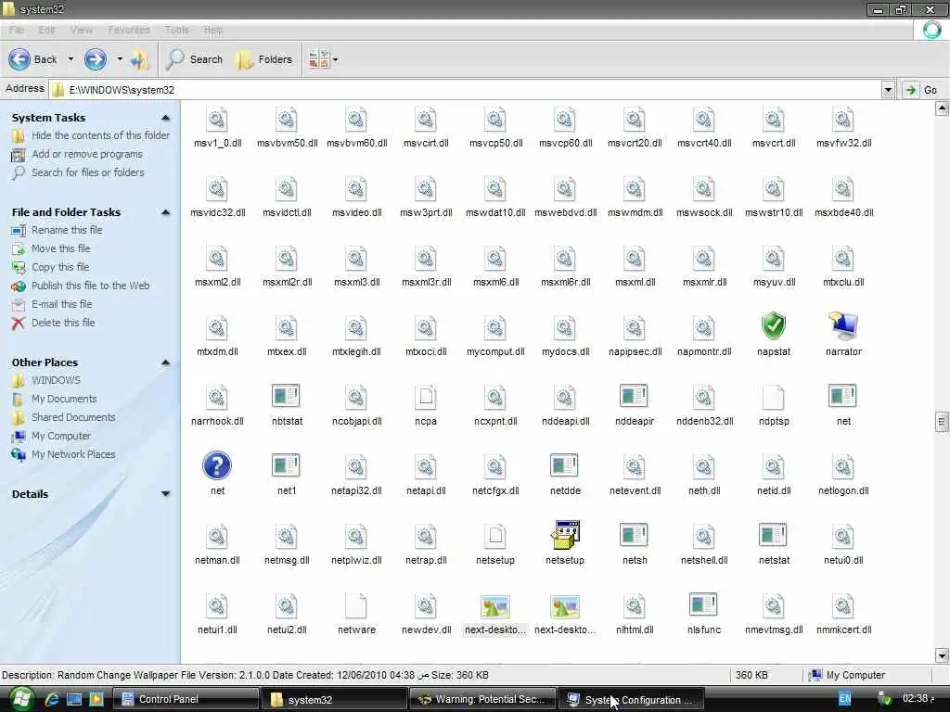Click Hide the contents of this folder

[100, 135]
